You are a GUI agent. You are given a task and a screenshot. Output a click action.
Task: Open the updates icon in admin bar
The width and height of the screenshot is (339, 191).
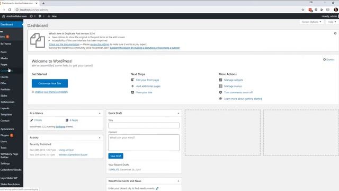click(31, 16)
